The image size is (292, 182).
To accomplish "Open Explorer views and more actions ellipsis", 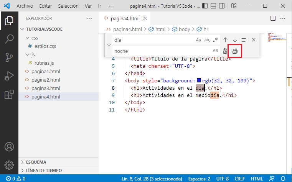I will coord(89,18).
